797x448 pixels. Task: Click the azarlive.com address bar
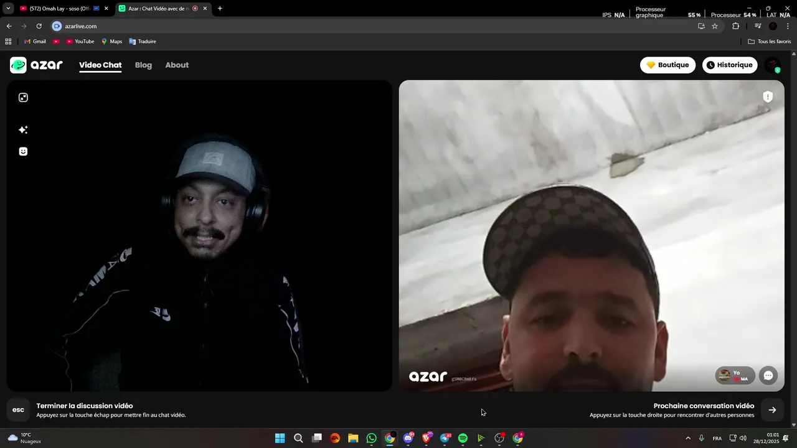coord(374,26)
